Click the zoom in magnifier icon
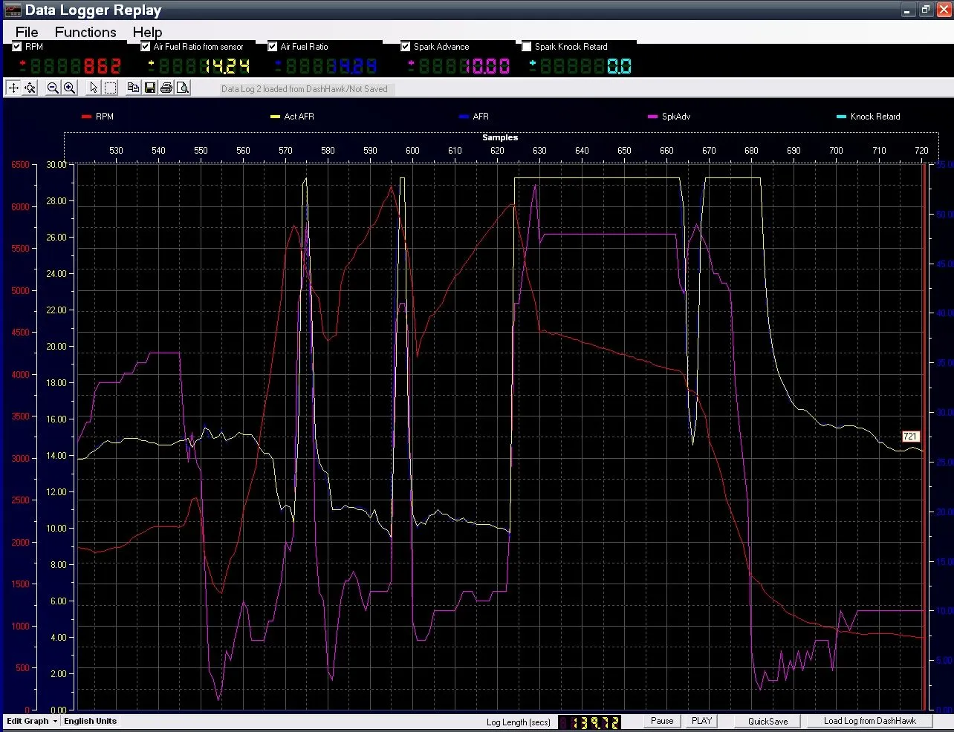The width and height of the screenshot is (954, 732). 69,88
